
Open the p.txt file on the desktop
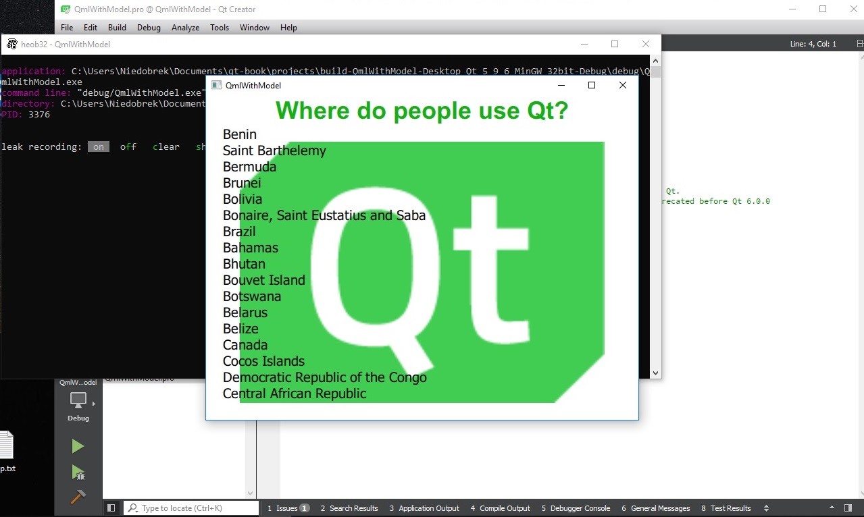point(5,452)
